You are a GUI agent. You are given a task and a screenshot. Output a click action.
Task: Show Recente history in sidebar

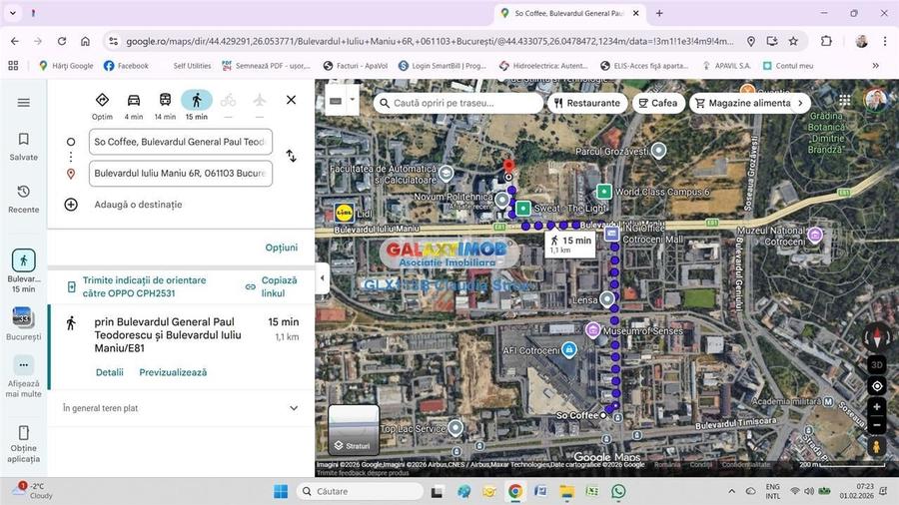pyautogui.click(x=24, y=198)
